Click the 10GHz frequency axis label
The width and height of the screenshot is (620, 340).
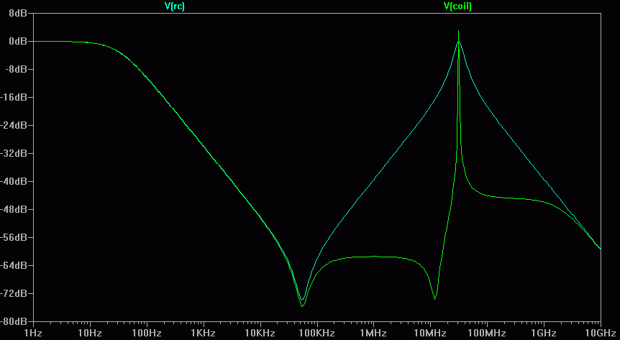(x=601, y=334)
